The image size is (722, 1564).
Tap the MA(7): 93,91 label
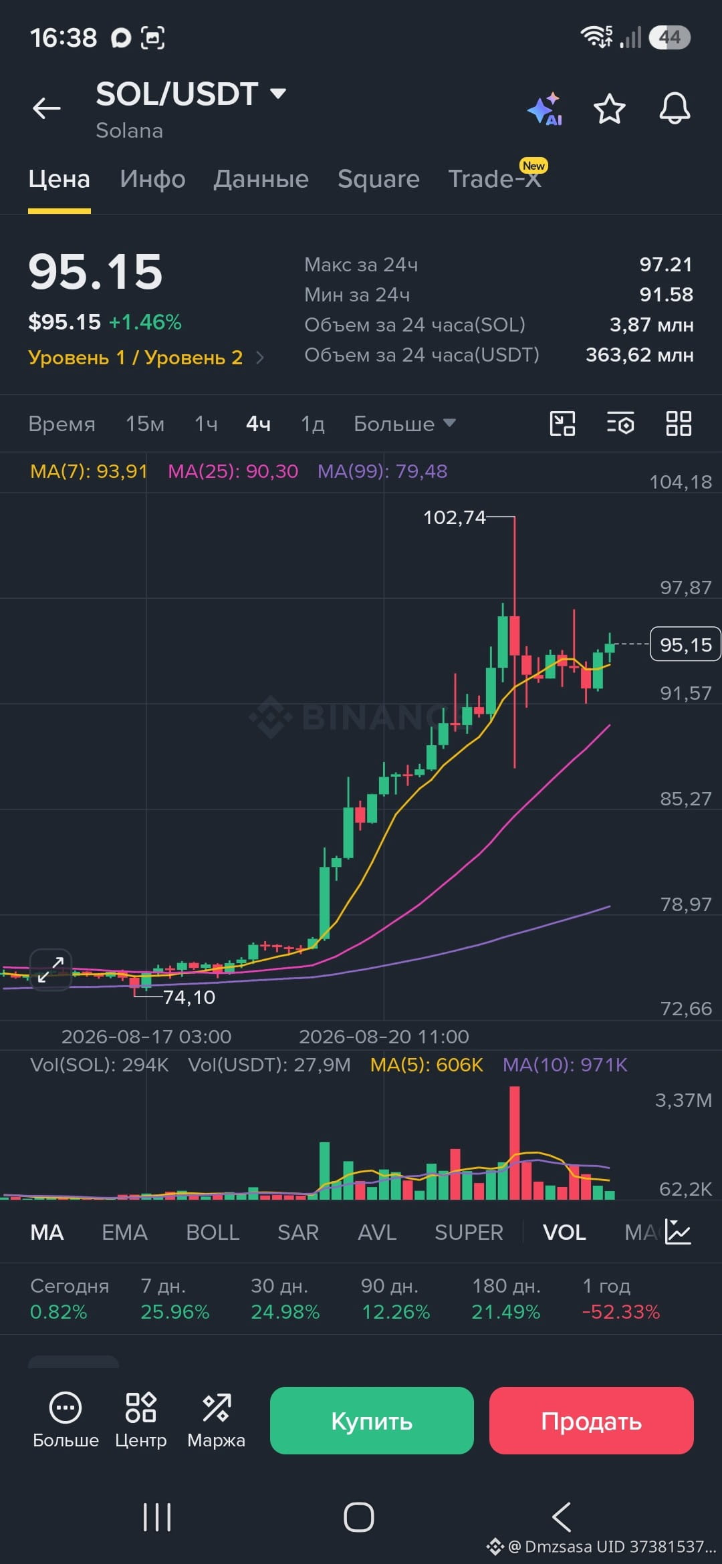(x=89, y=471)
